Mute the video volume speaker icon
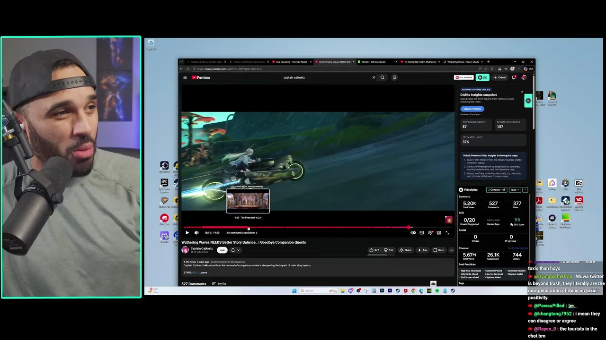The width and height of the screenshot is (606, 340). pyautogui.click(x=196, y=232)
